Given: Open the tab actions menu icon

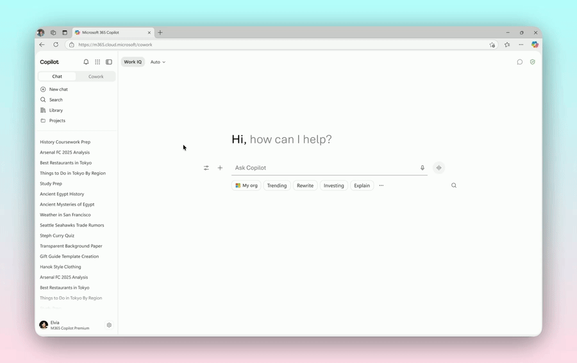Looking at the screenshot, I should tap(65, 33).
